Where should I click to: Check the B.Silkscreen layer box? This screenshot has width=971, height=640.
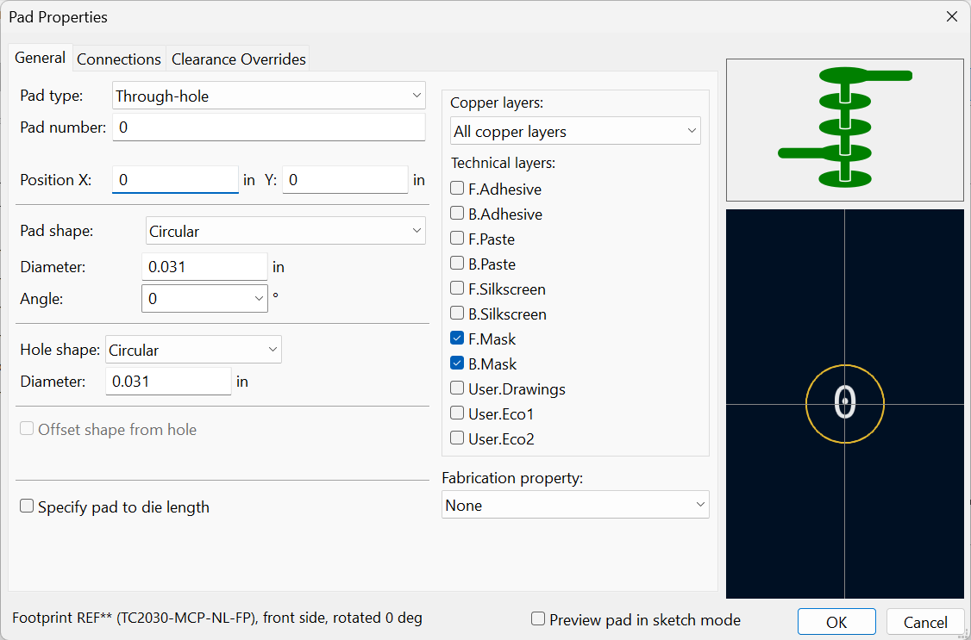pyautogui.click(x=457, y=314)
